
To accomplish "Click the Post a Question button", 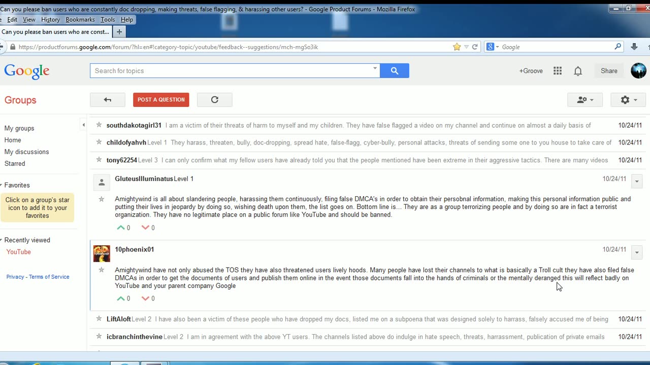I will pos(161,100).
